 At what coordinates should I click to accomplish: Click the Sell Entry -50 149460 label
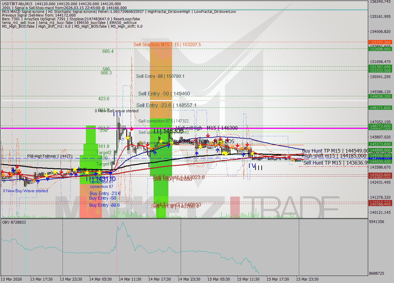click(164, 94)
